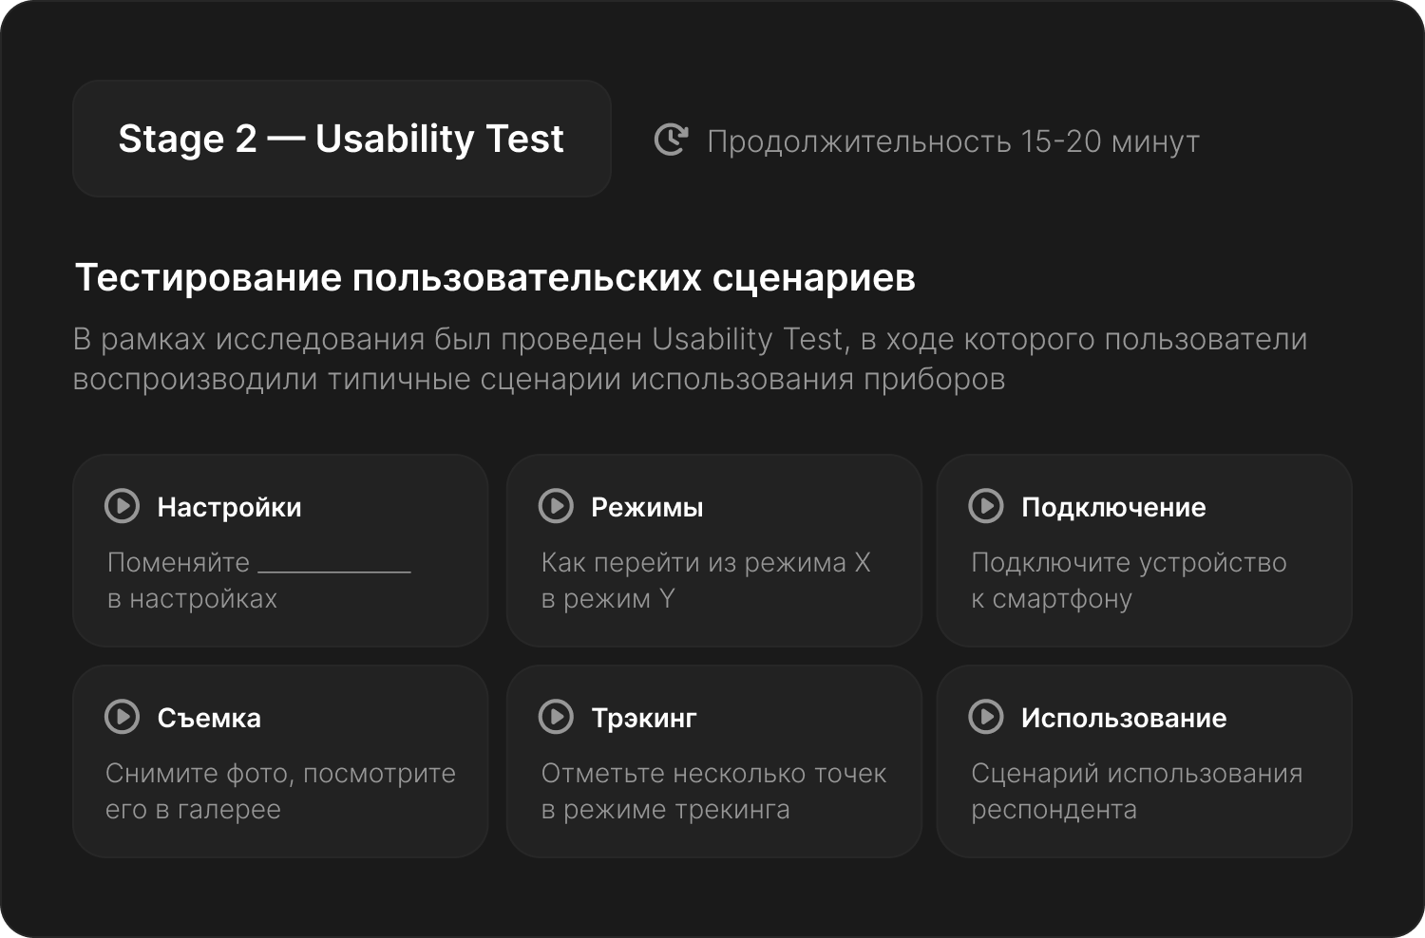This screenshot has width=1425, height=938.
Task: Open the Режимы card title
Action: point(647,507)
